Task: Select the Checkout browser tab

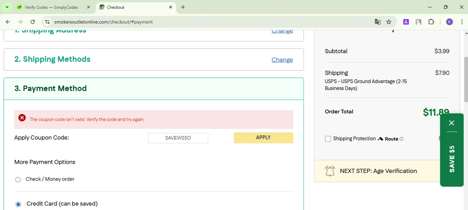Action: [x=136, y=7]
